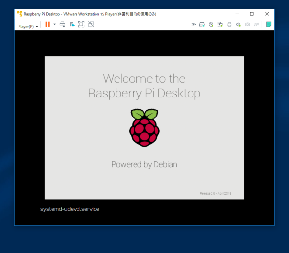Click the 'systemd-udevd.service' boot text
The height and width of the screenshot is (253, 289).
pyautogui.click(x=70, y=209)
